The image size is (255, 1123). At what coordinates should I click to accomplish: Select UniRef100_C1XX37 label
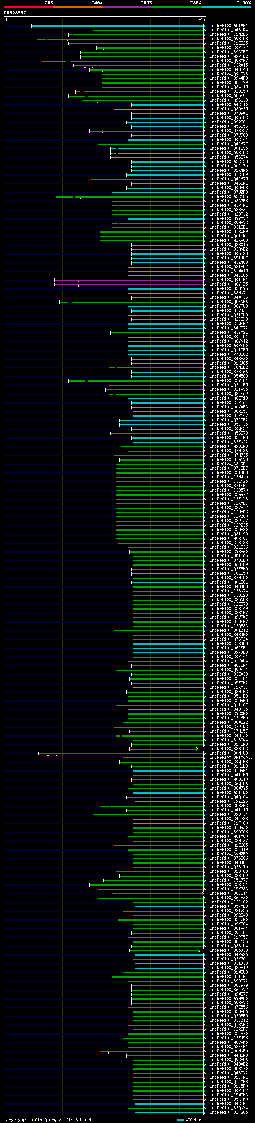(229, 688)
